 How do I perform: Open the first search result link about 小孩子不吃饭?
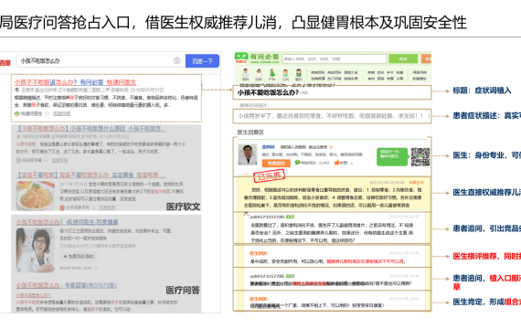tap(75, 82)
